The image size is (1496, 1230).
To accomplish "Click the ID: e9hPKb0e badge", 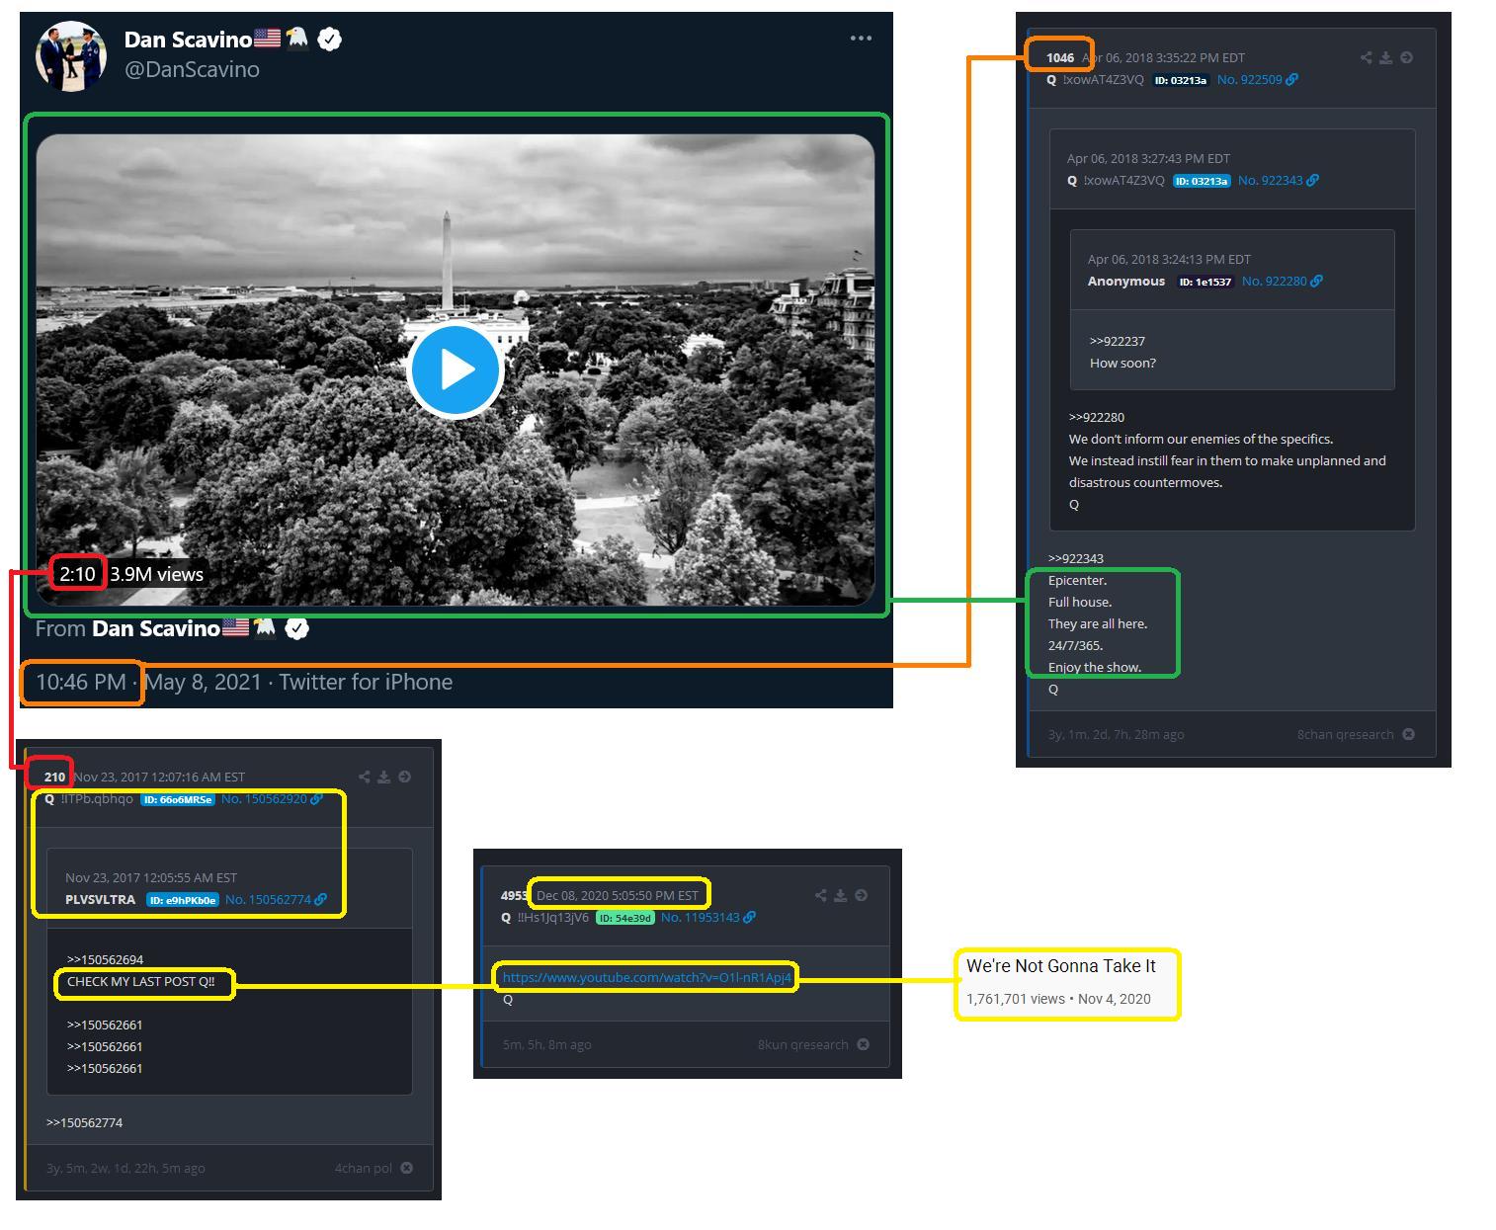I will point(183,900).
